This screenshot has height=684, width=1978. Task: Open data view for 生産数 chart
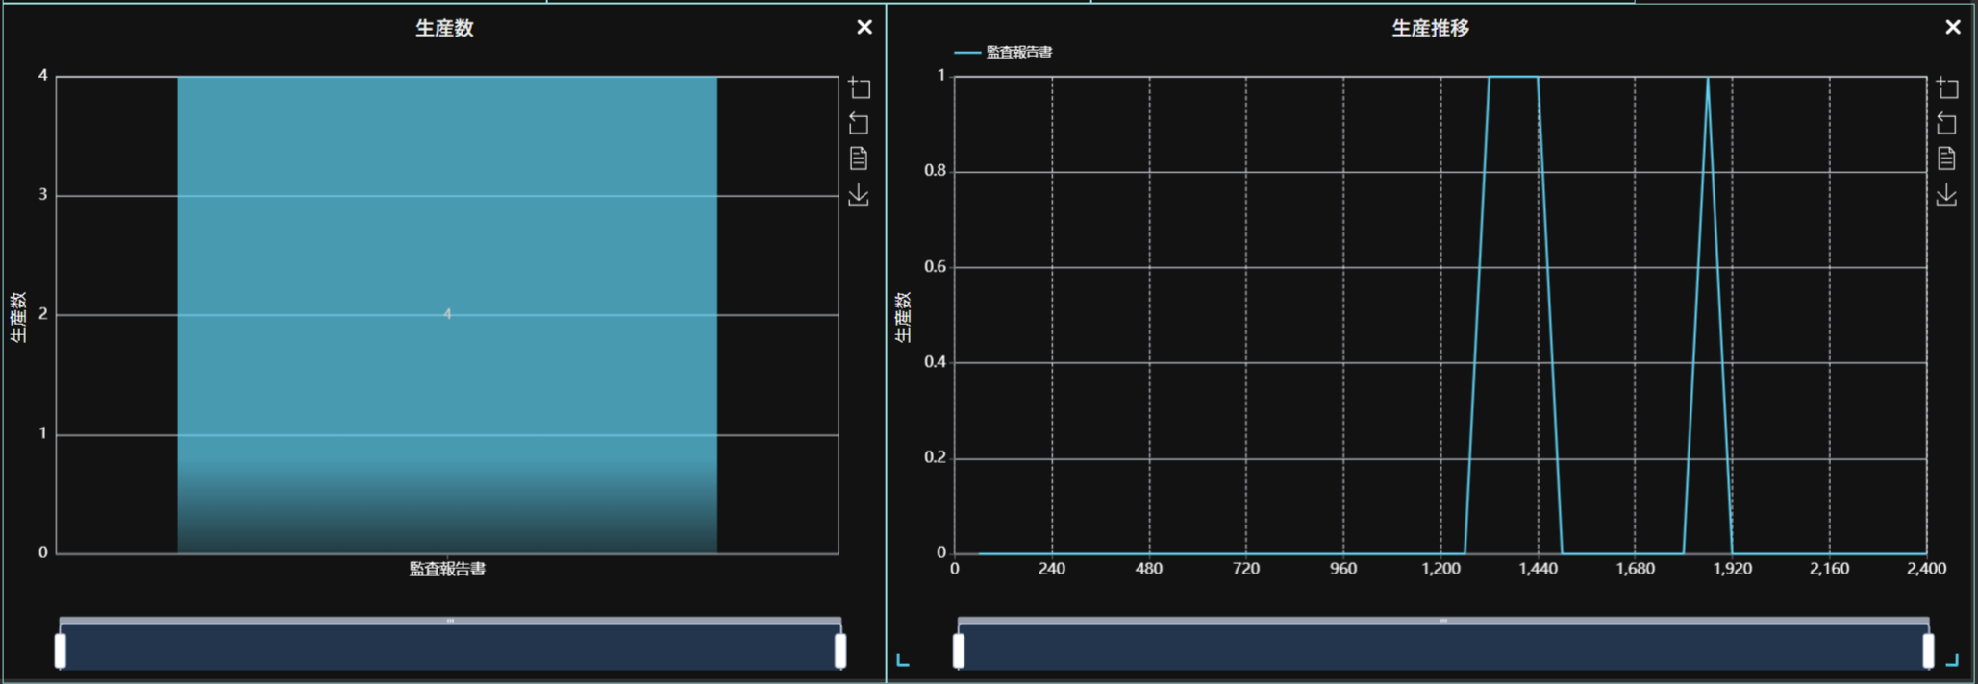[859, 159]
